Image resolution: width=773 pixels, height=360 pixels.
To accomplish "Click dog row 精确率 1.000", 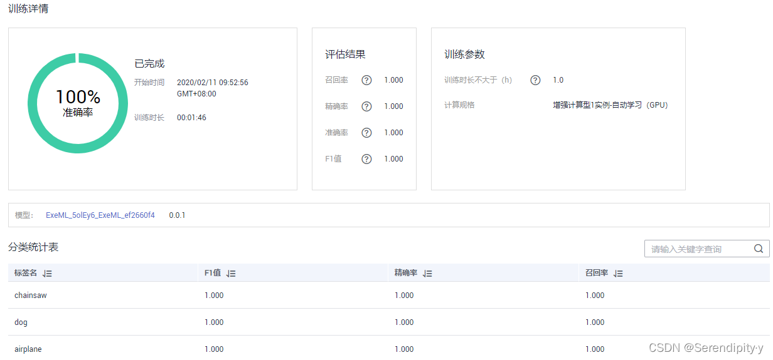I will click(x=404, y=322).
